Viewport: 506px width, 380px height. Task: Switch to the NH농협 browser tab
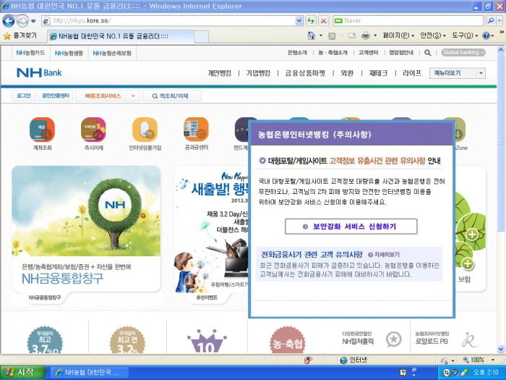coord(121,36)
